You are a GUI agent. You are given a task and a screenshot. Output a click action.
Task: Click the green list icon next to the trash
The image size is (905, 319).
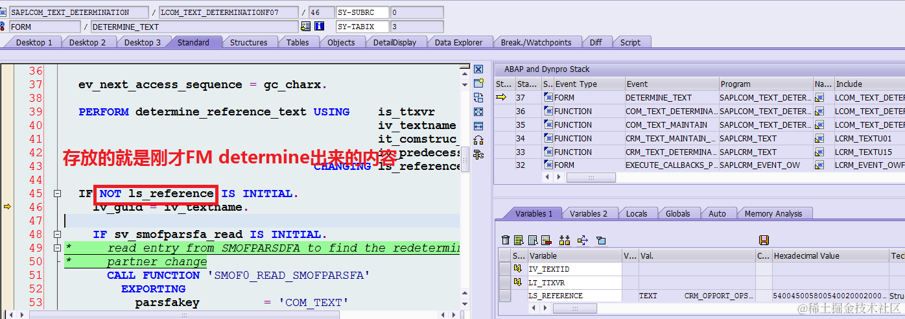coord(519,240)
